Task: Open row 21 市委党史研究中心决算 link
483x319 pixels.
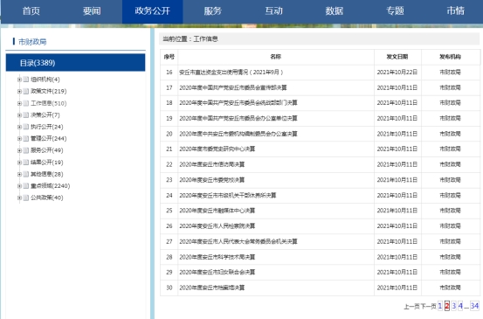Action: [x=217, y=149]
